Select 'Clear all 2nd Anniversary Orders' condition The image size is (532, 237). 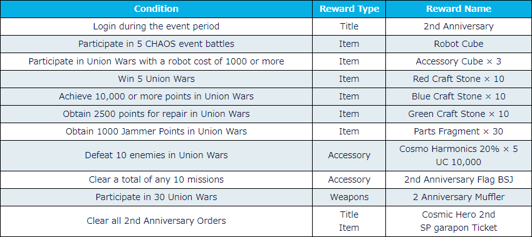pos(156,221)
